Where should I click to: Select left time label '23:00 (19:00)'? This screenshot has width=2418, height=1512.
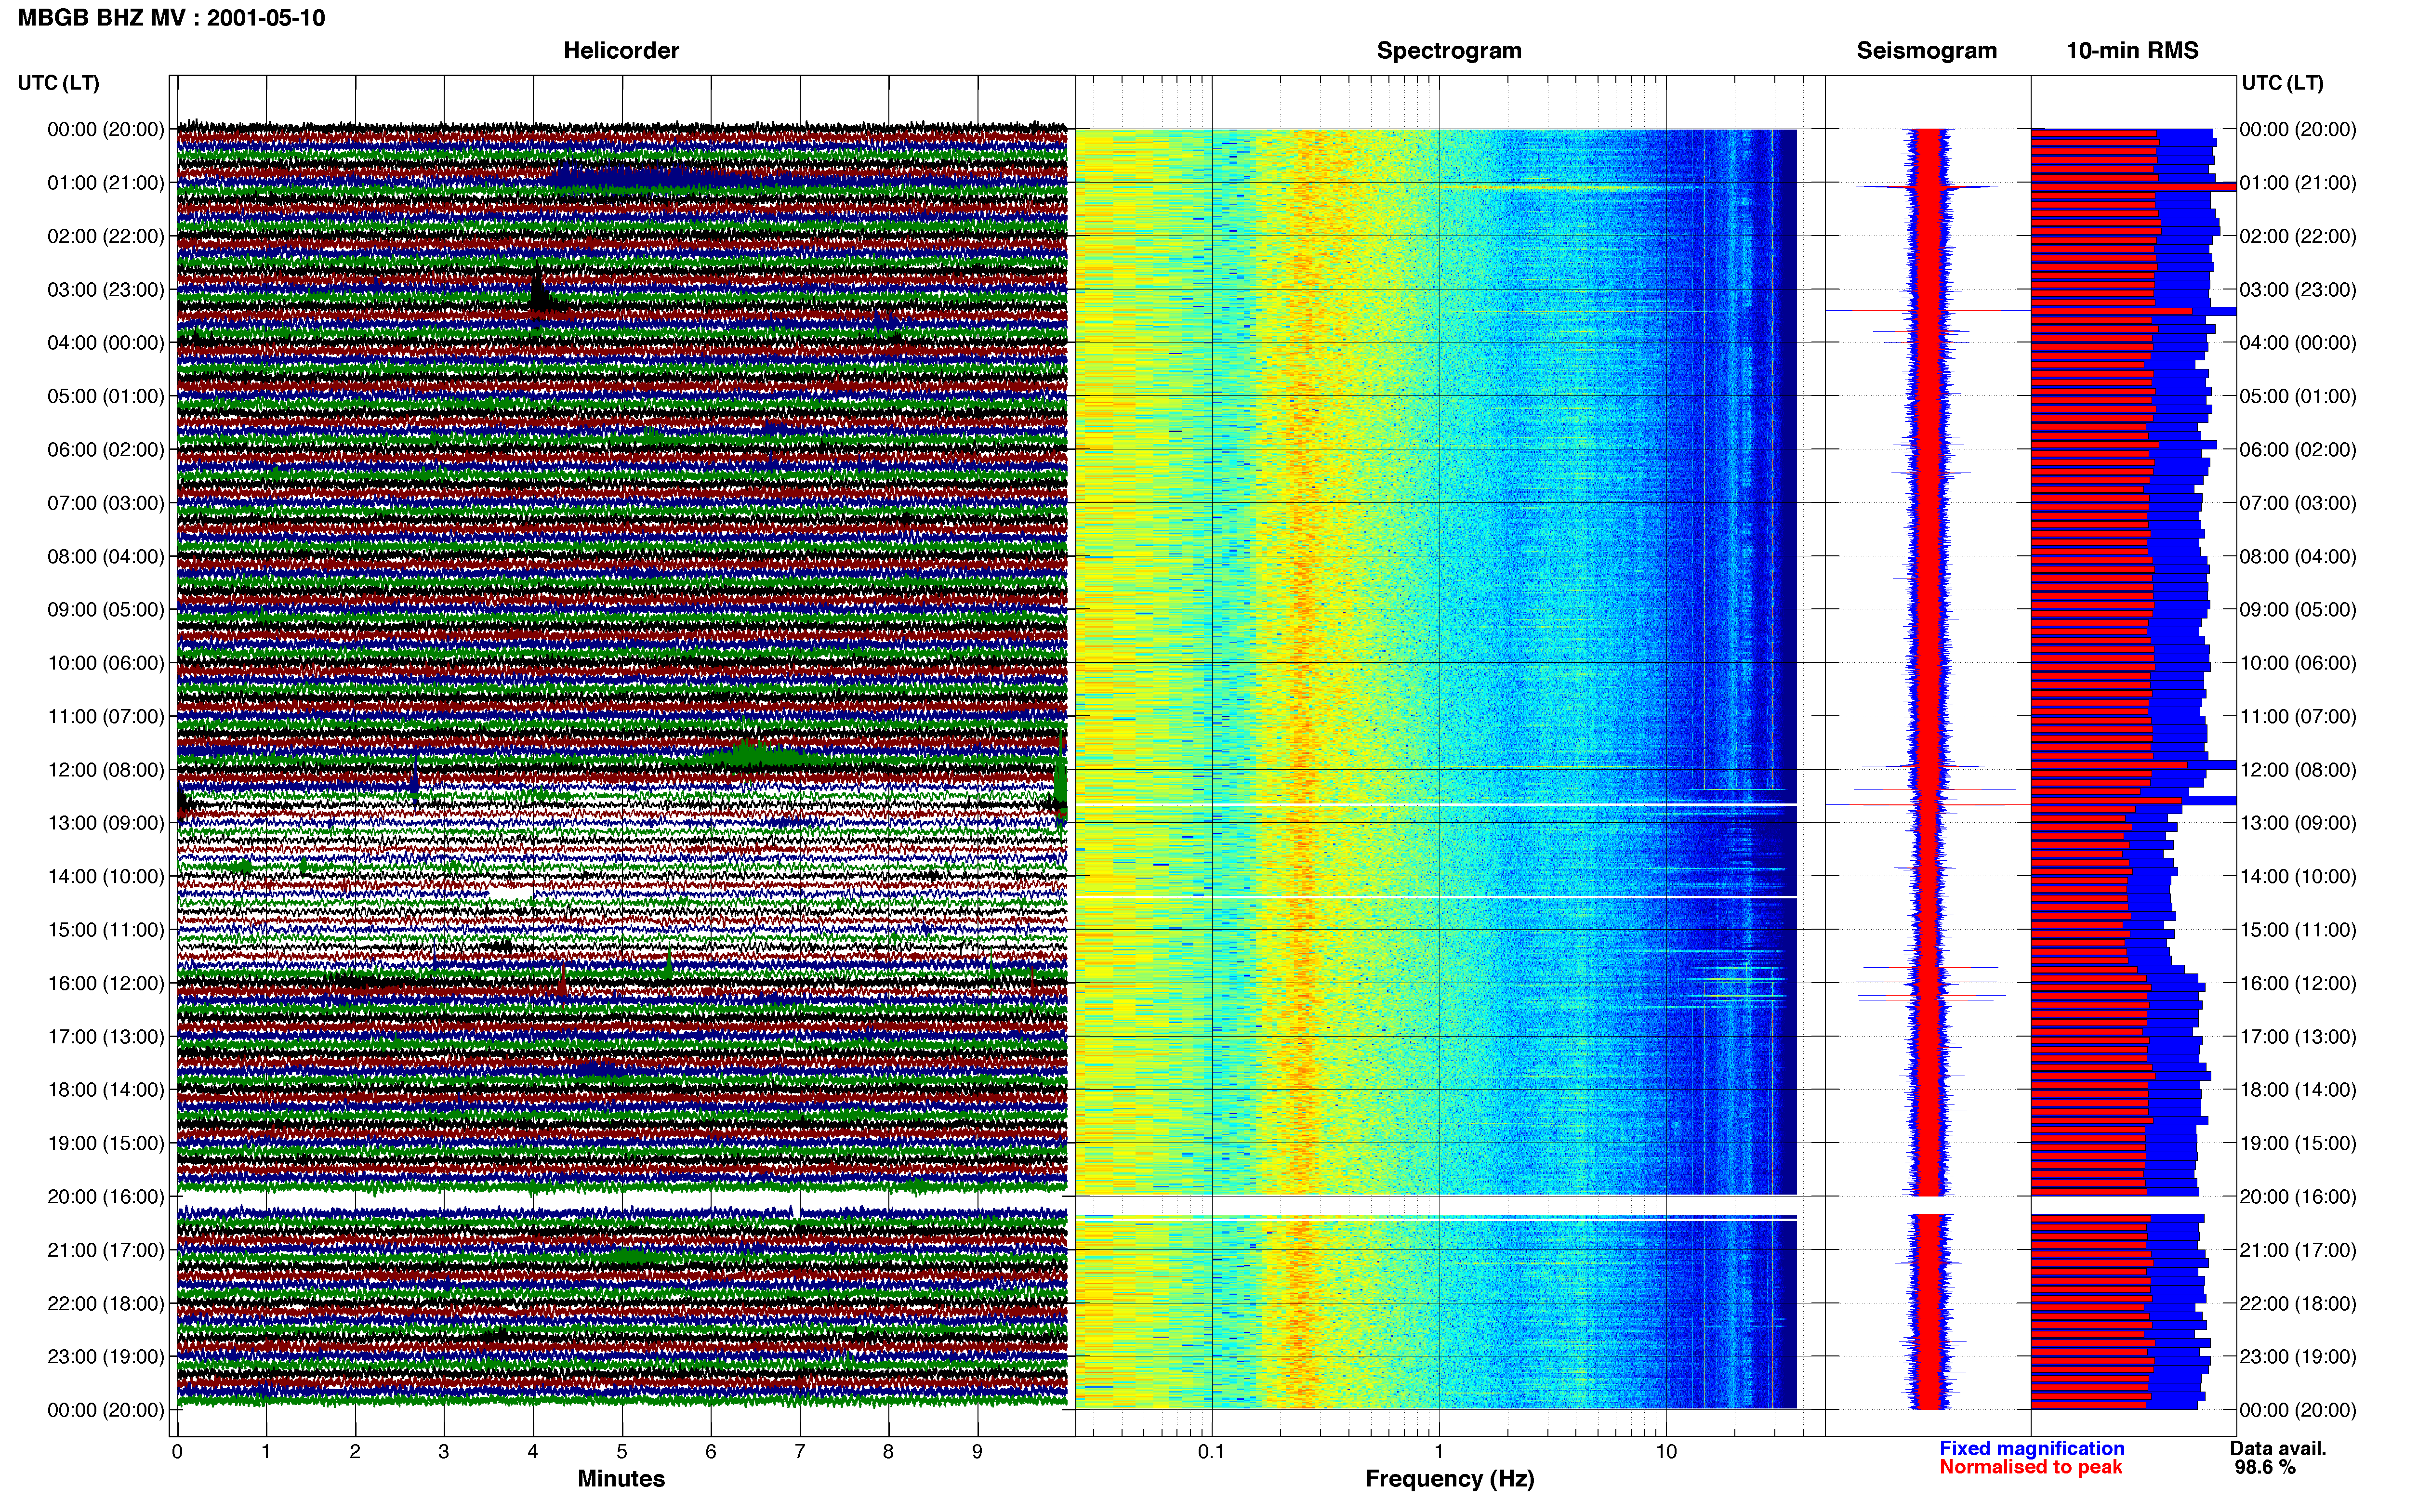(x=105, y=1357)
